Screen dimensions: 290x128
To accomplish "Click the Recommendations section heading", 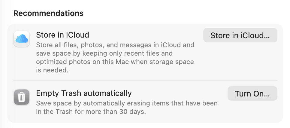I will click(48, 13).
